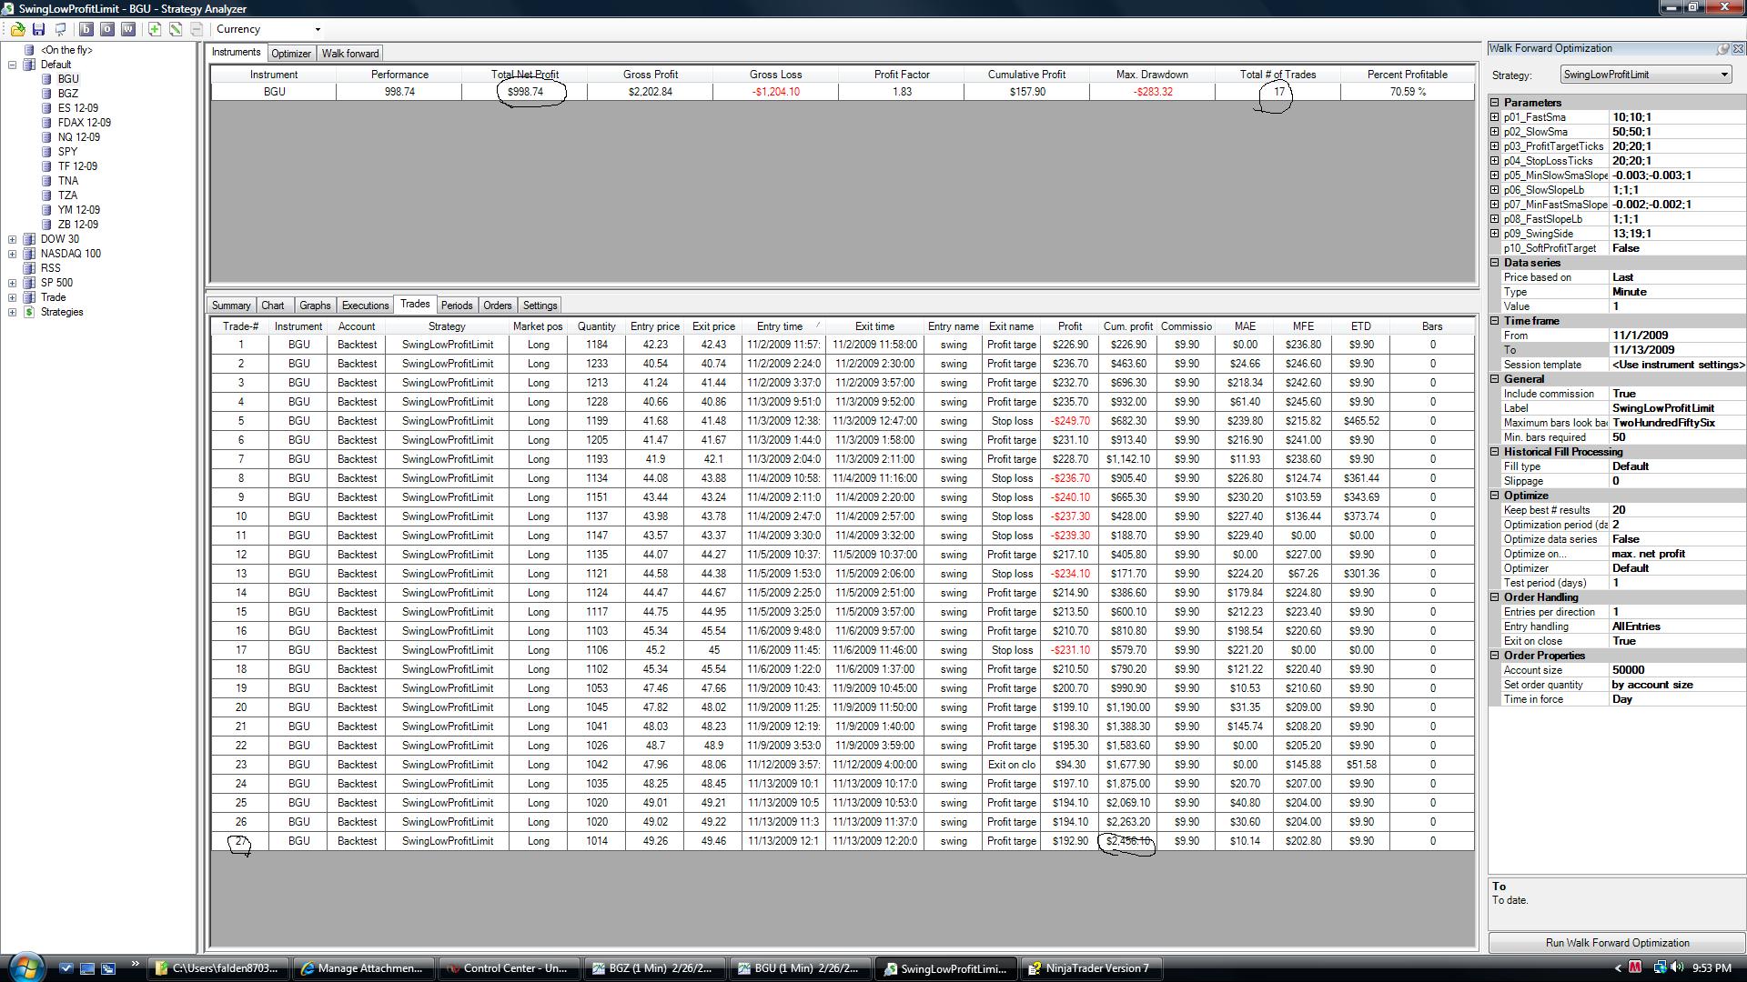Click Run Walk Forward Optimization button
1747x982 pixels.
click(1617, 943)
